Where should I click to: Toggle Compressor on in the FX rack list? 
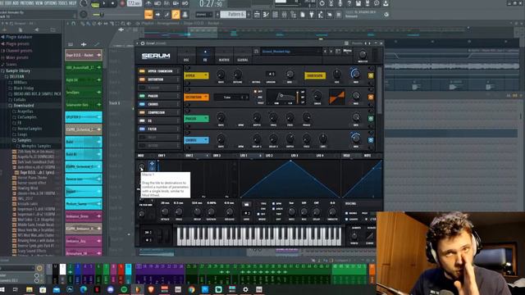point(142,112)
